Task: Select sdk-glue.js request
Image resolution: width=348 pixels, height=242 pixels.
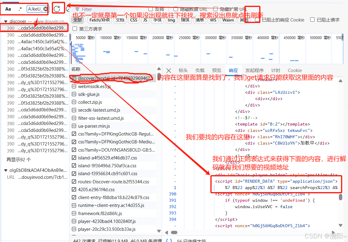Action: [113, 94]
